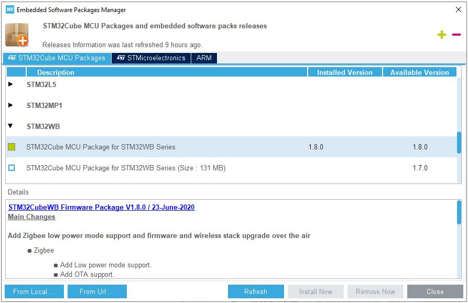Click 'Add Low power mode support.' line
Image resolution: width=468 pixels, height=303 pixels.
click(106, 265)
